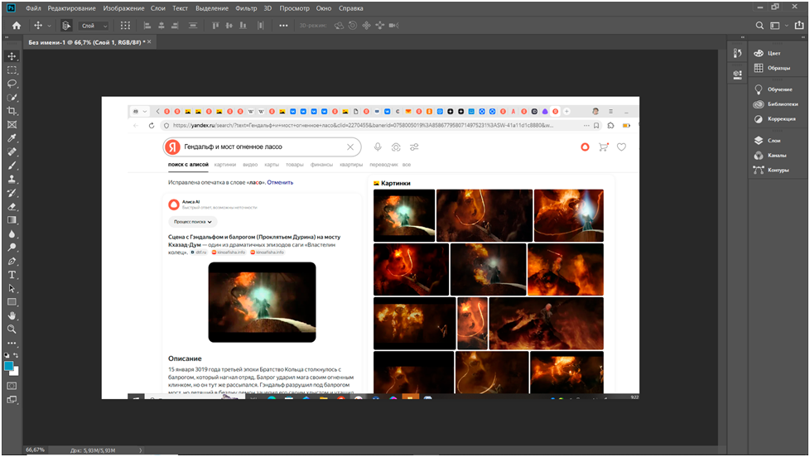
Task: Select the Blur tool
Action: (x=12, y=234)
